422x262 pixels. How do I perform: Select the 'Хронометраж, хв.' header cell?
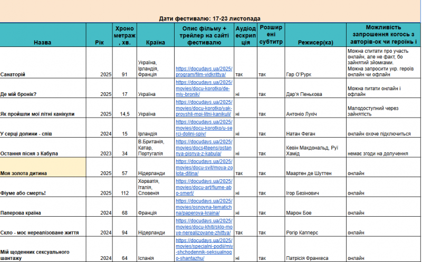pos(124,35)
